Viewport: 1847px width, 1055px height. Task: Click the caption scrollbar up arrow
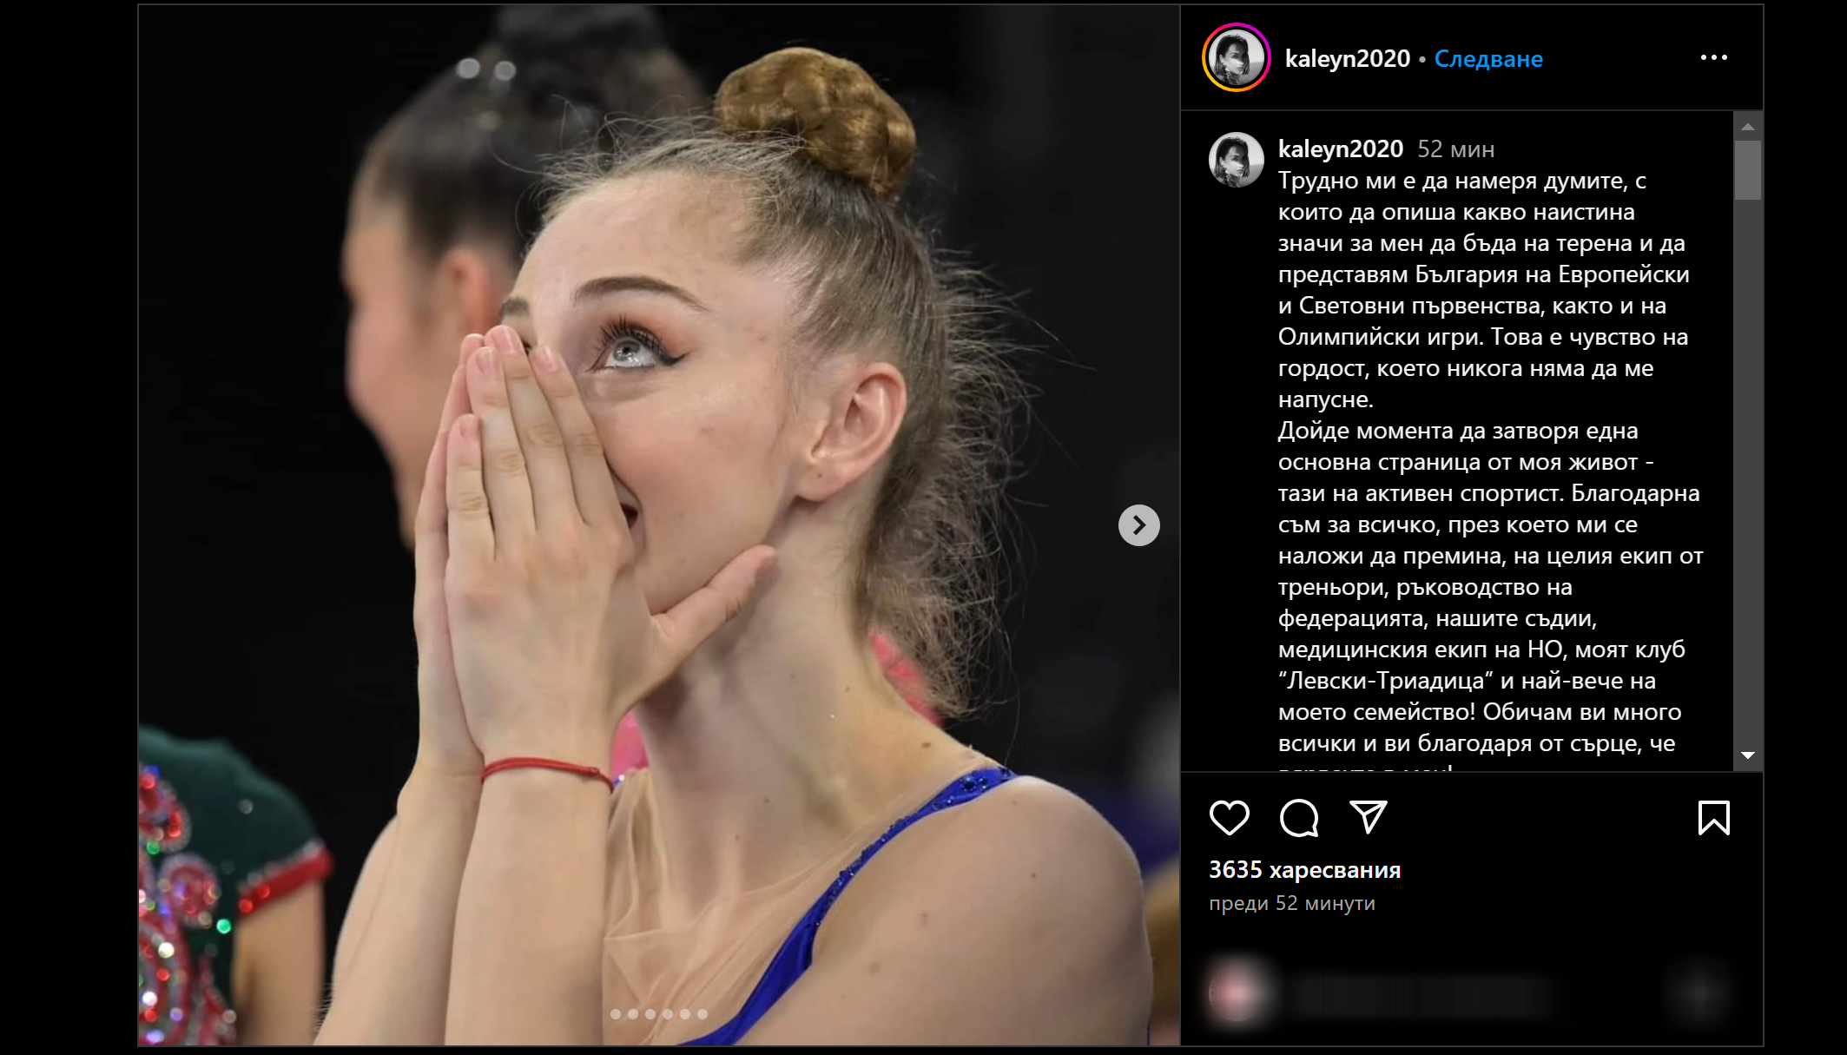tap(1748, 127)
